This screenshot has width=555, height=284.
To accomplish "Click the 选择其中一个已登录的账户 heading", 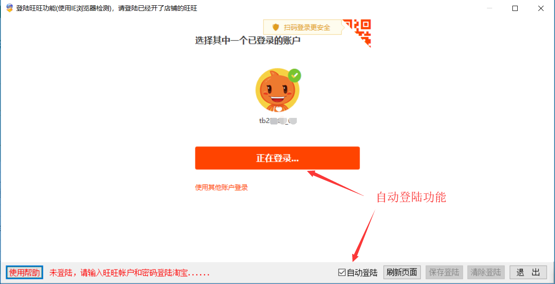I will [248, 41].
